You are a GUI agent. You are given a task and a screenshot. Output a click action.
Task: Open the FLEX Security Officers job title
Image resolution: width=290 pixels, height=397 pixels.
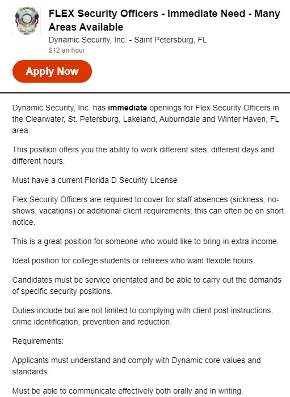tap(164, 20)
